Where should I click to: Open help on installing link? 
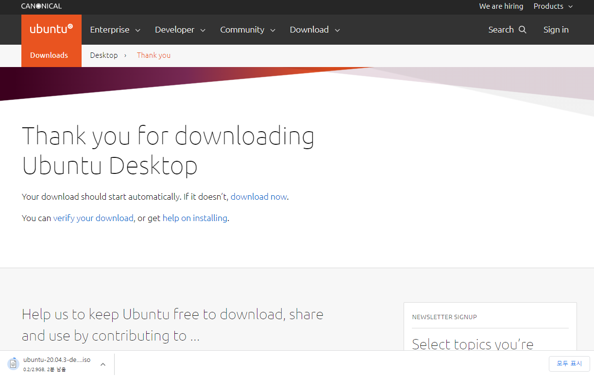pos(195,218)
